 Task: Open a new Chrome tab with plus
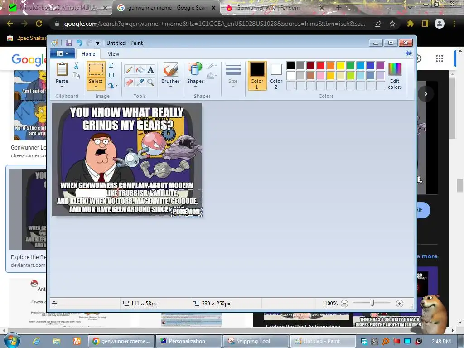(x=339, y=8)
